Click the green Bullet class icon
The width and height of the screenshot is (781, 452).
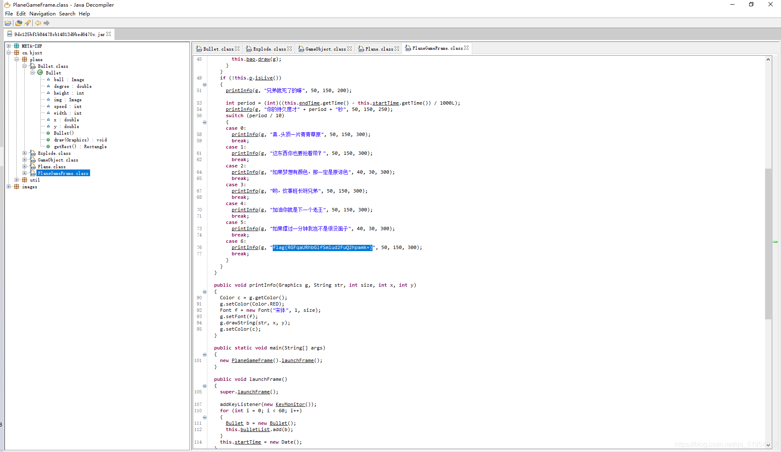click(x=40, y=73)
